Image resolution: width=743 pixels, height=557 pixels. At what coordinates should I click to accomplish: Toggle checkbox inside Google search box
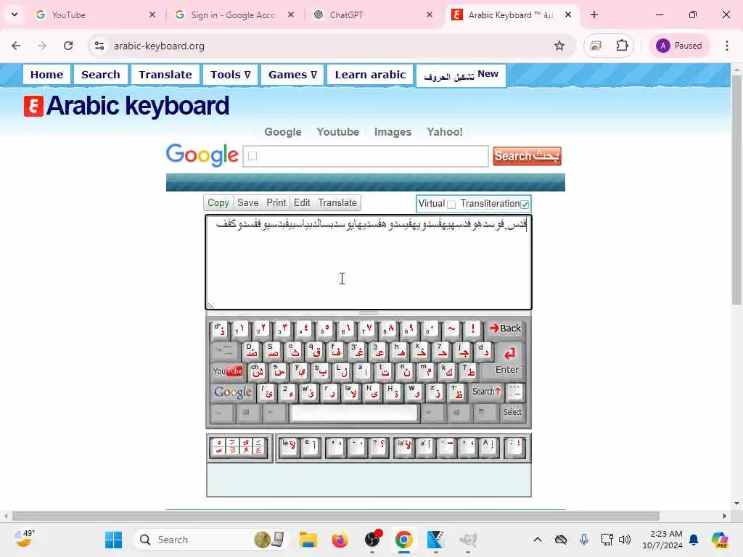(x=253, y=157)
